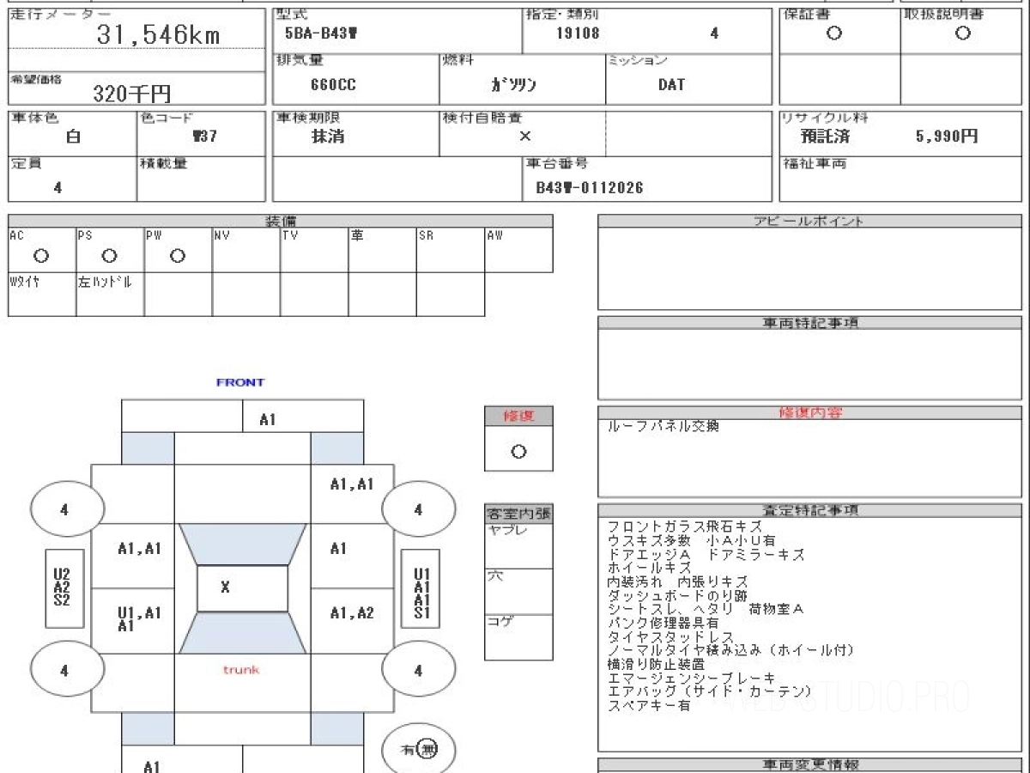Click the blue FRONT label
Viewport: 1030px width, 773px height.
coord(240,382)
